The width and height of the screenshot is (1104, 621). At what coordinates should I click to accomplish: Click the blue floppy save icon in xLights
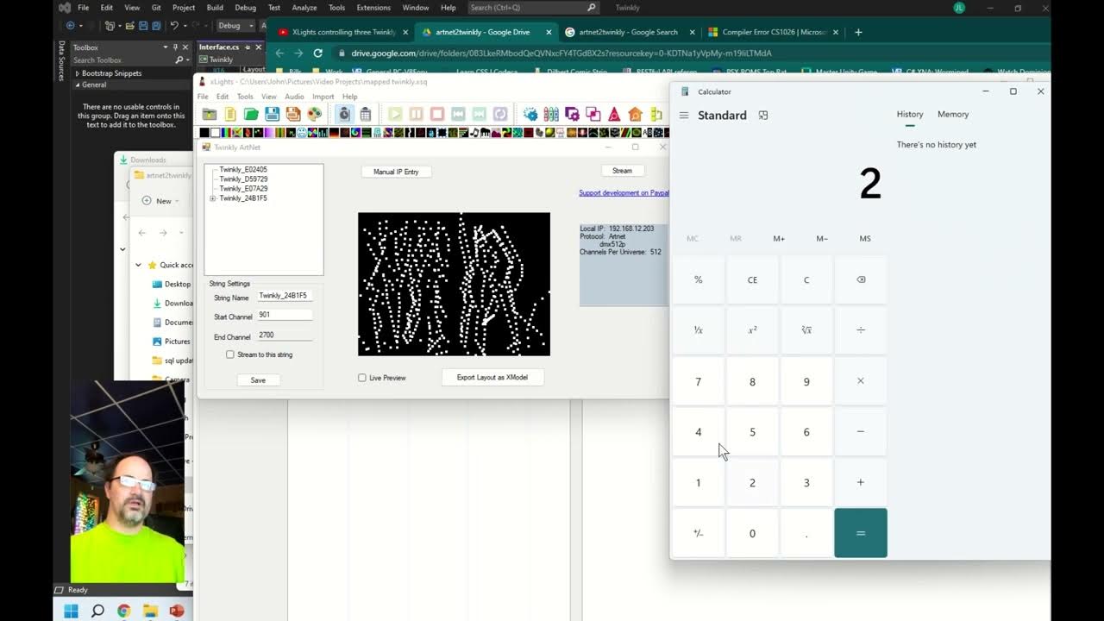(272, 114)
